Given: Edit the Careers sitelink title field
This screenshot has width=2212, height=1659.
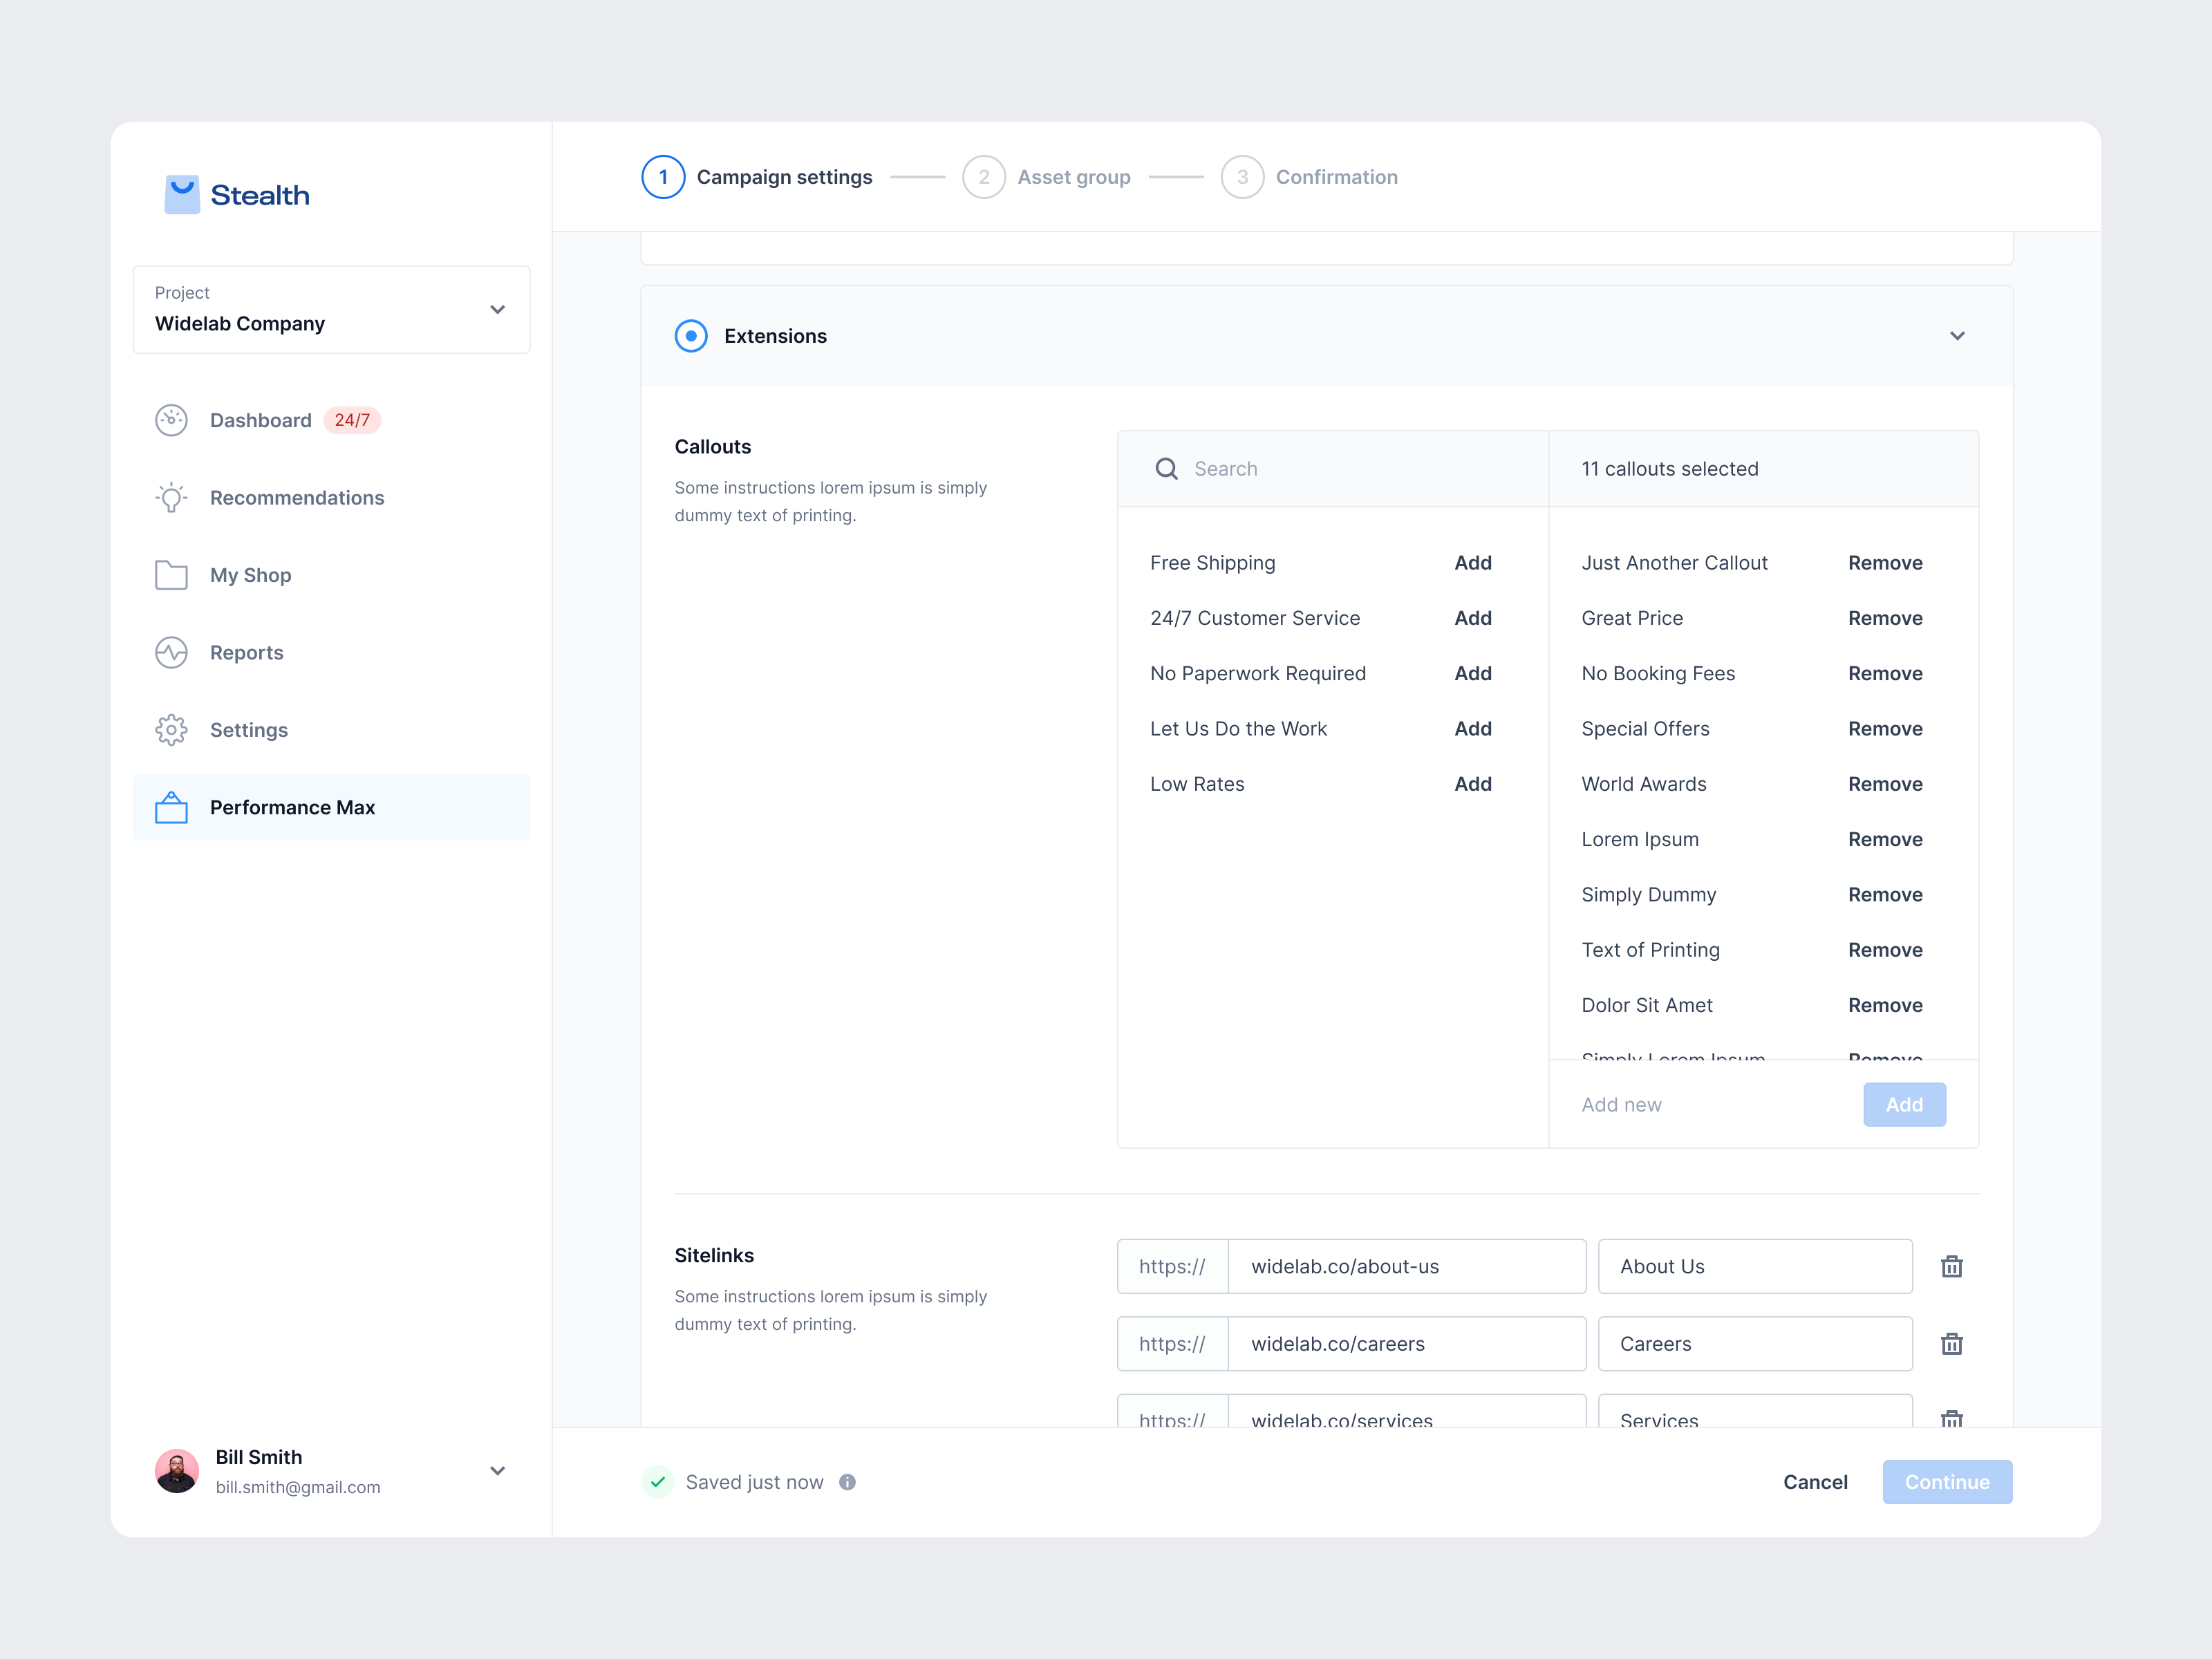Looking at the screenshot, I should (1755, 1343).
